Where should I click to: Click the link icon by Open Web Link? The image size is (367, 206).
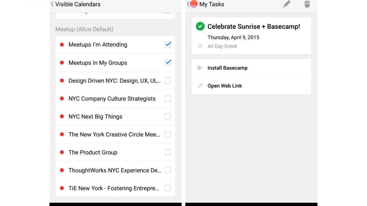click(x=200, y=86)
